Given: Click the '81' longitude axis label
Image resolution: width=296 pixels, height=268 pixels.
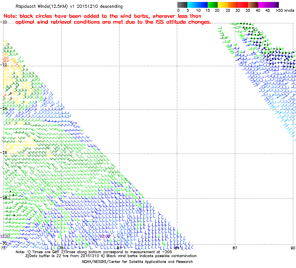Looking at the screenshot, I should tap(119, 248).
